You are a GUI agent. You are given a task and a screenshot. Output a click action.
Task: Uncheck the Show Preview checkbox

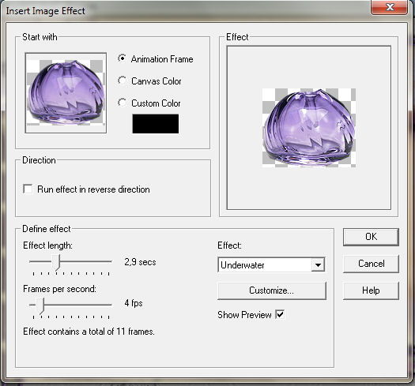[x=280, y=315]
